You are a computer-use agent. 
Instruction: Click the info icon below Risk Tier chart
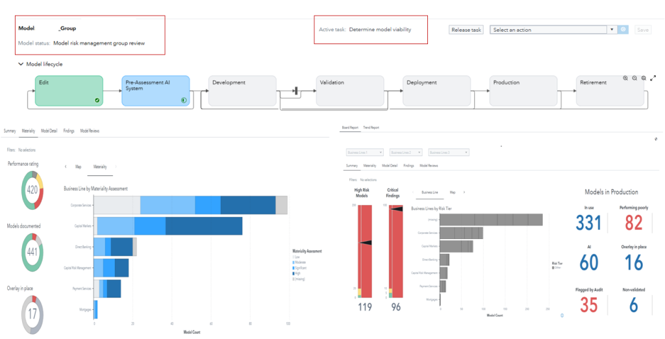[x=562, y=316]
